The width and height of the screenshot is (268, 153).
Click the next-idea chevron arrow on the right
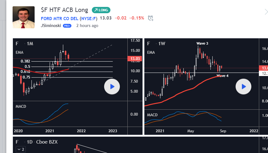point(266,12)
